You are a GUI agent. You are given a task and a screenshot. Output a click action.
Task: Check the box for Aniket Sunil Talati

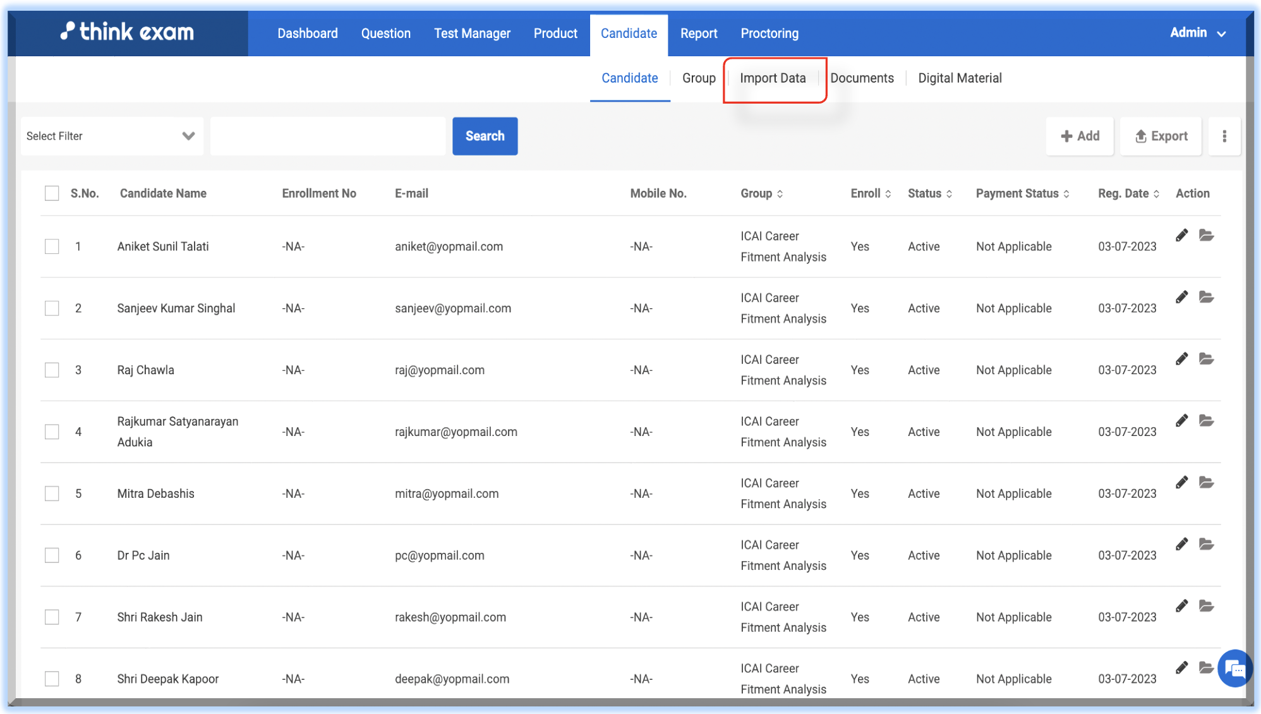52,246
